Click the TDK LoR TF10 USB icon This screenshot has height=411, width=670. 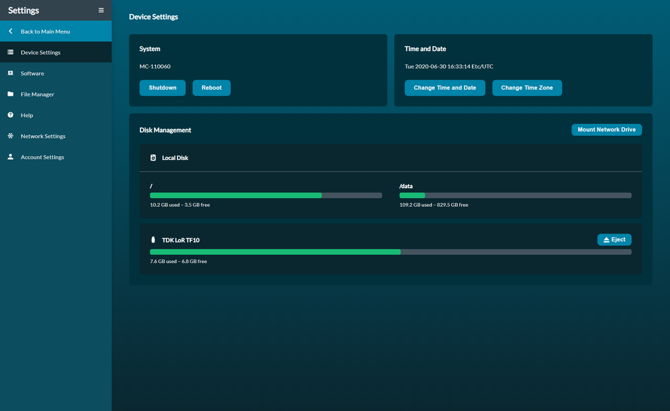pyautogui.click(x=153, y=240)
